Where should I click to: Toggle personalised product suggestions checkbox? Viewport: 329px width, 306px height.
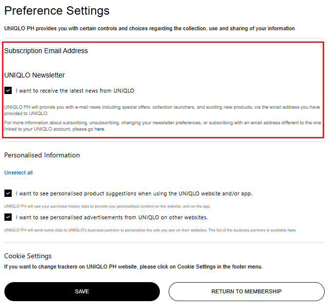tap(8, 193)
